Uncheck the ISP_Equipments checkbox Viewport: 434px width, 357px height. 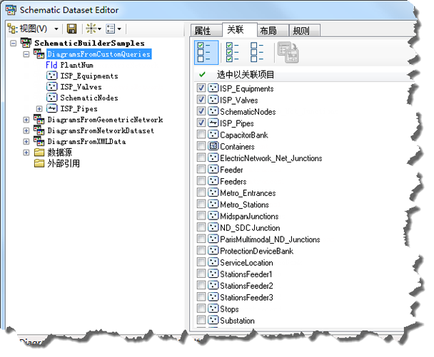click(x=201, y=88)
